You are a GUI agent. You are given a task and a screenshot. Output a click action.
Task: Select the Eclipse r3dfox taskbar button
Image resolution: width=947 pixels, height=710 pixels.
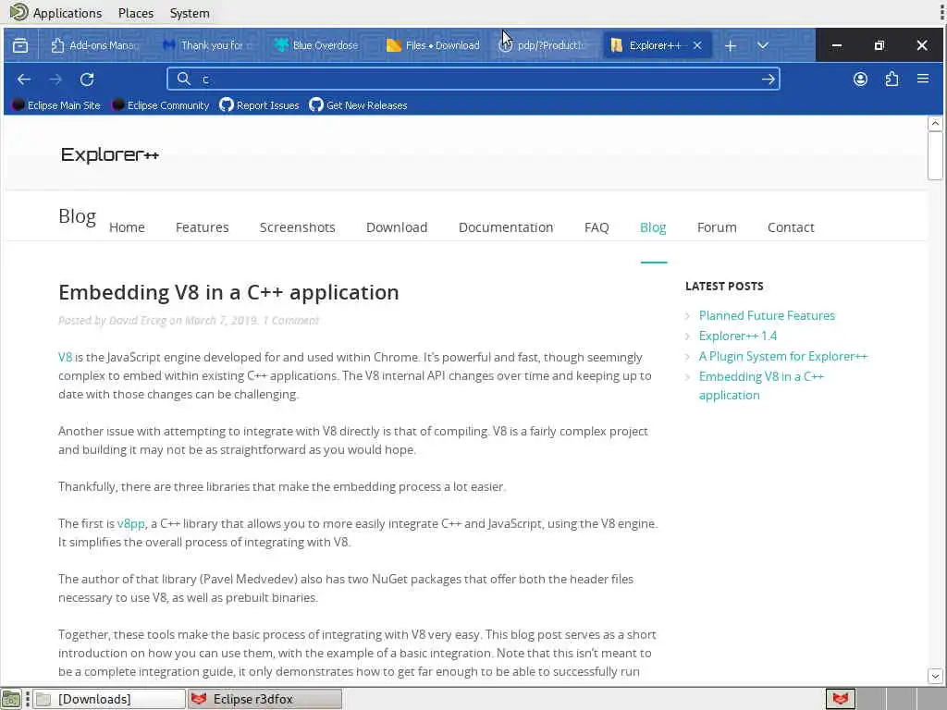264,699
